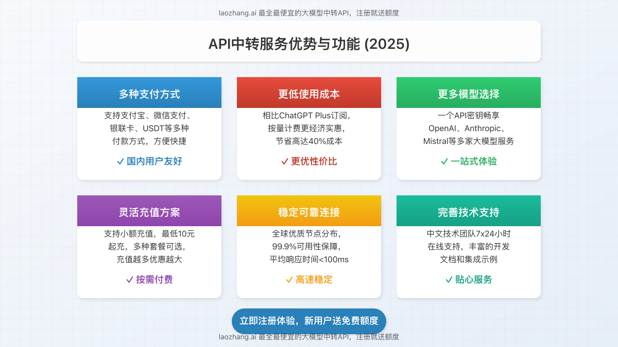Click the 更优性价比 label
Viewport: 618px width, 347px height.
coord(314,161)
